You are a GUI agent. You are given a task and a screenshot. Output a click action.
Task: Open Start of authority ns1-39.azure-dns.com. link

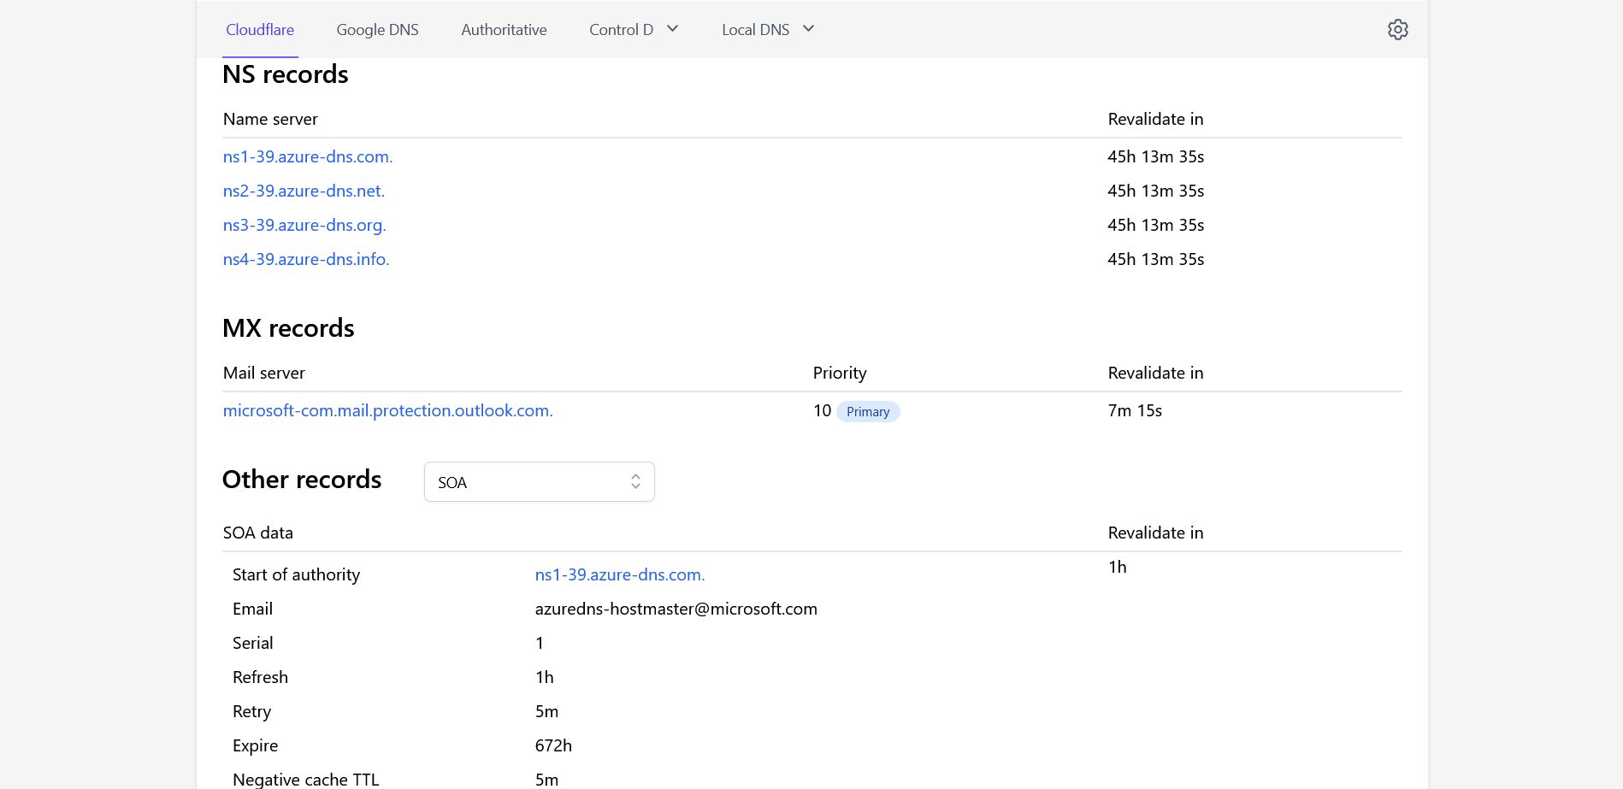tap(620, 574)
